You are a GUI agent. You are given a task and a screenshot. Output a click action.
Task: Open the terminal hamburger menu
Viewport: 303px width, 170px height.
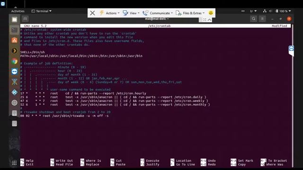click(x=262, y=19)
